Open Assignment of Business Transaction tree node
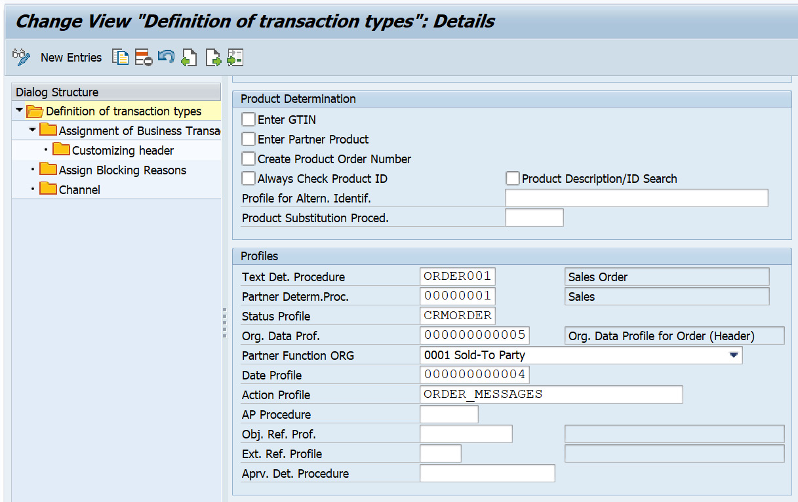 click(140, 131)
